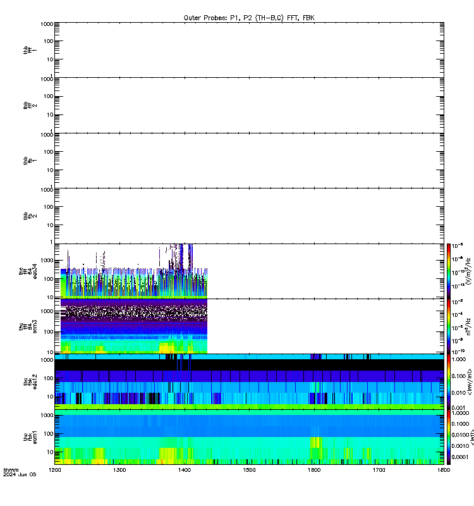Click the 100 tick of thb fb 2 panel
Screen dimensions: 474x506
coord(49,207)
